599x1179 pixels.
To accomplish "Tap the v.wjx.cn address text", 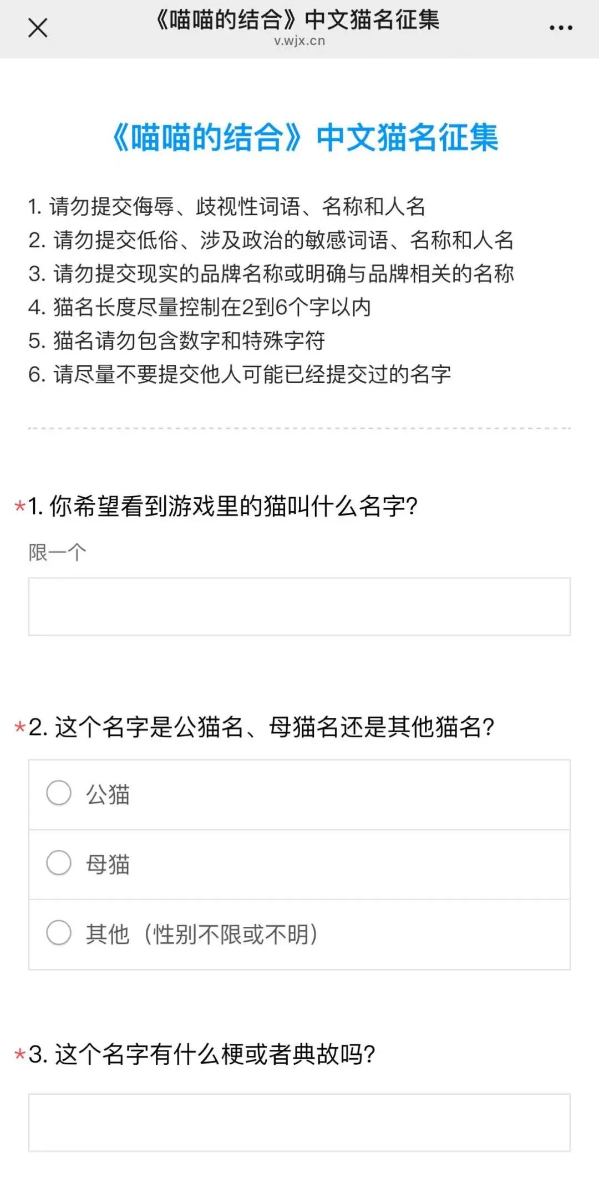I will [299, 41].
